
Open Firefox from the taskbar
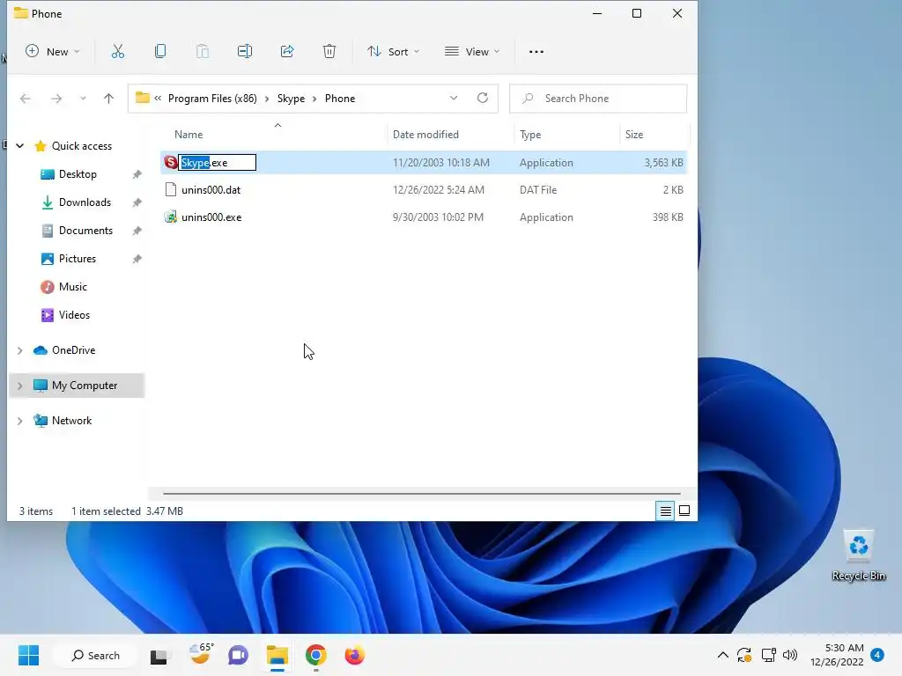coord(354,655)
